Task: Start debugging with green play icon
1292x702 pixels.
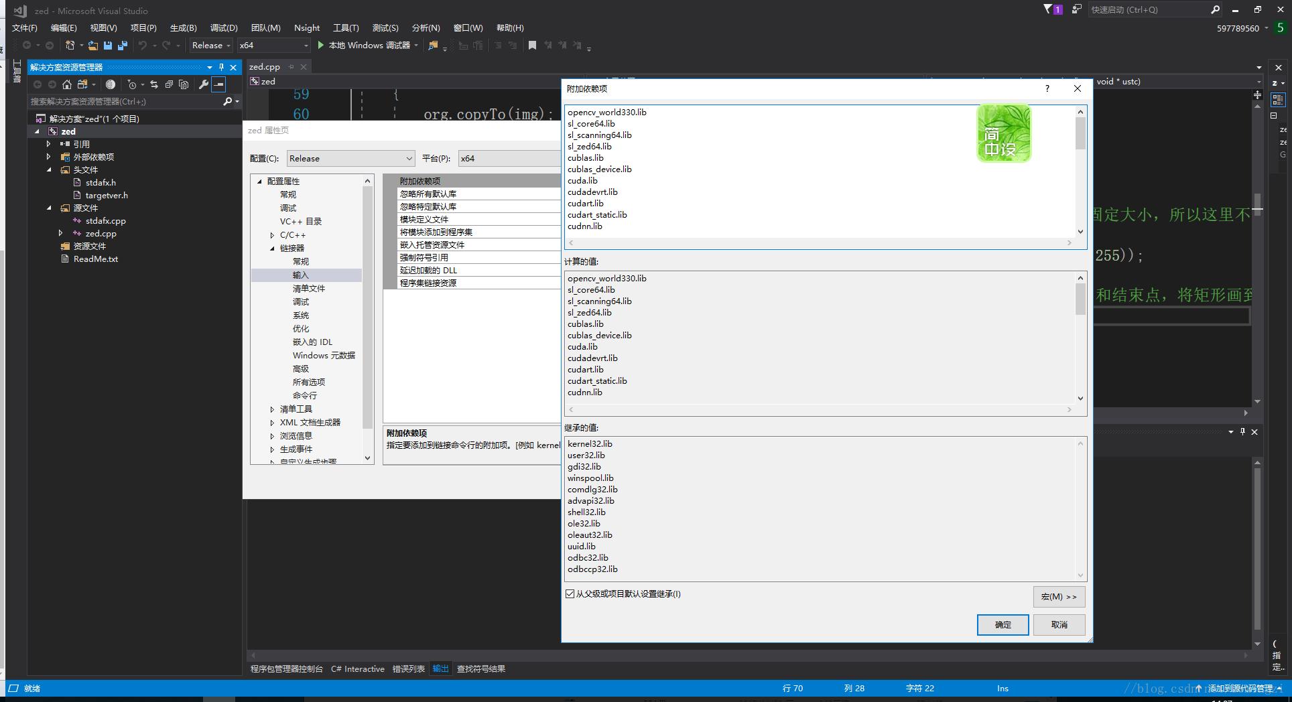Action: tap(321, 45)
